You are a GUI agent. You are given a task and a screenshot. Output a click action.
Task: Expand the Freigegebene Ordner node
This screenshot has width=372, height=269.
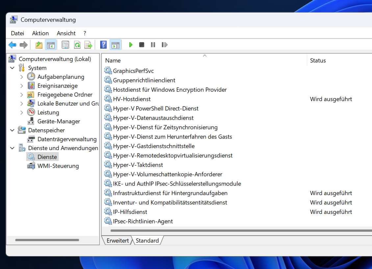pyautogui.click(x=22, y=95)
